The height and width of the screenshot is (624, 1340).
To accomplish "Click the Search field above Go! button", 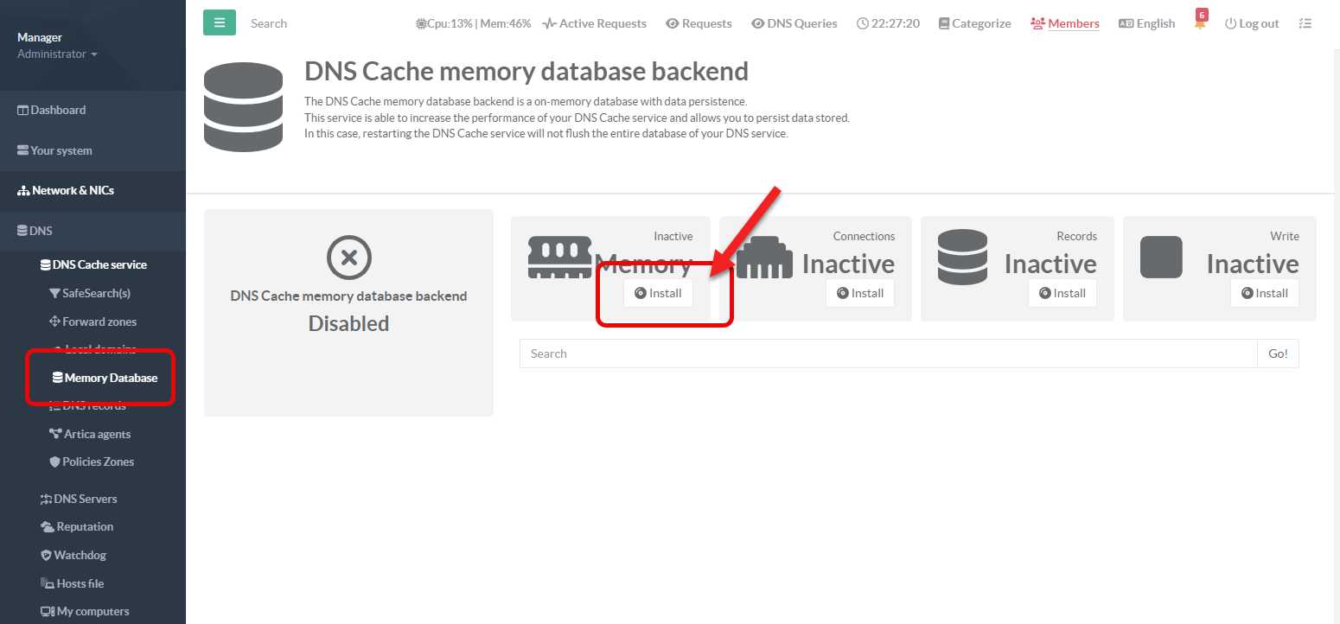I will [888, 353].
